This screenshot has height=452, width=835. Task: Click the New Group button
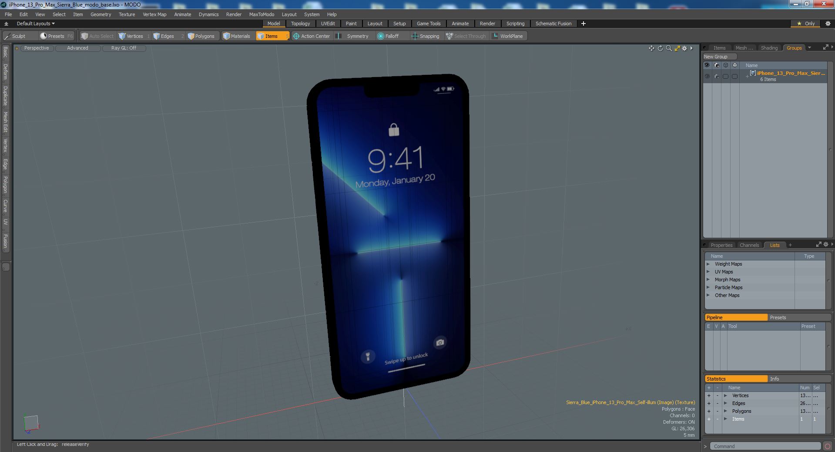(x=720, y=57)
